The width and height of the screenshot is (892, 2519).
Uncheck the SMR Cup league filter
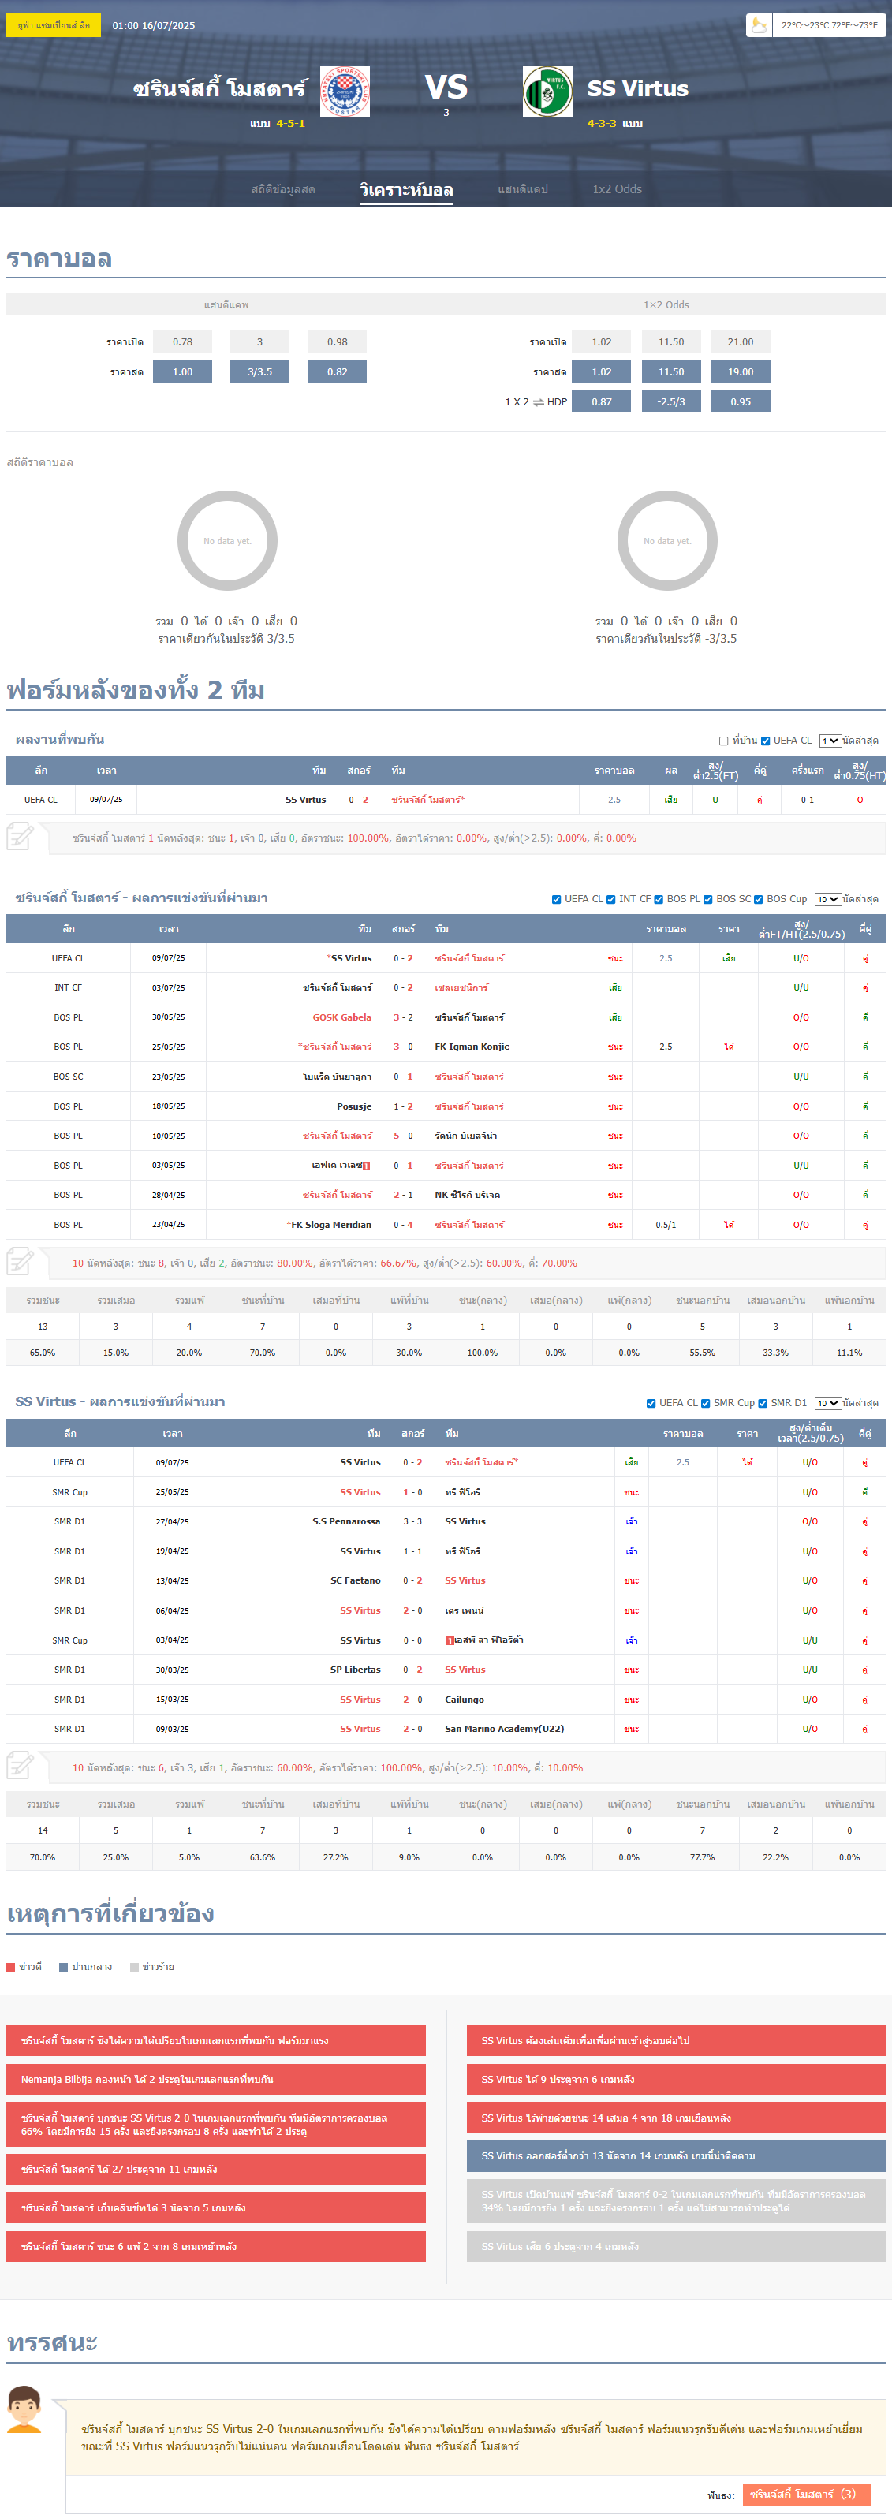click(705, 1403)
